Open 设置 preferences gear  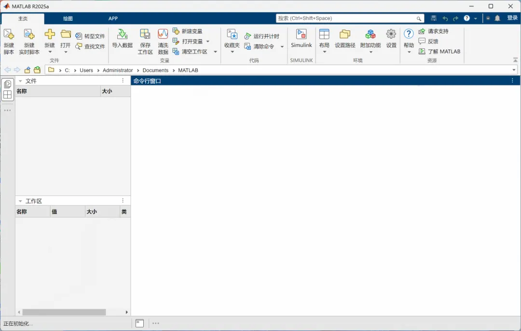point(391,39)
